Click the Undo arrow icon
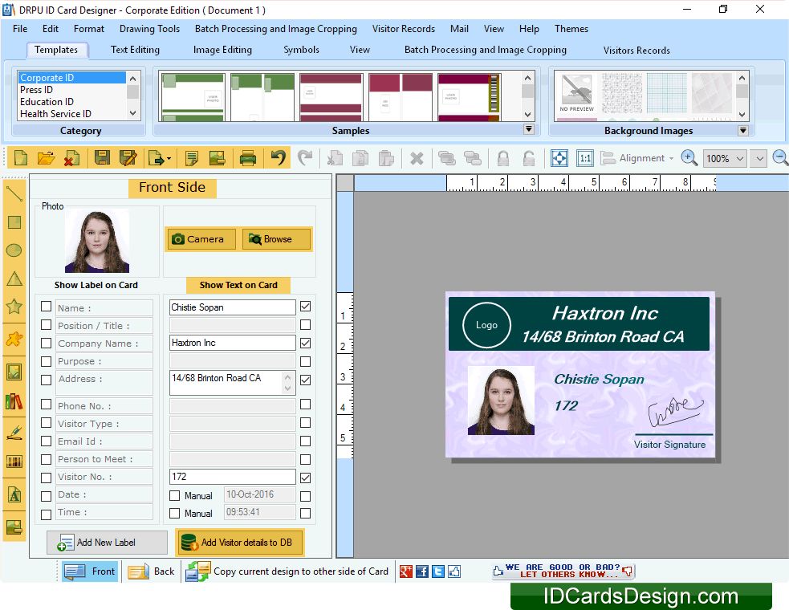789x610 pixels. point(279,158)
